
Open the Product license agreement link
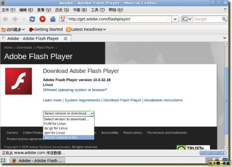tap(25, 139)
